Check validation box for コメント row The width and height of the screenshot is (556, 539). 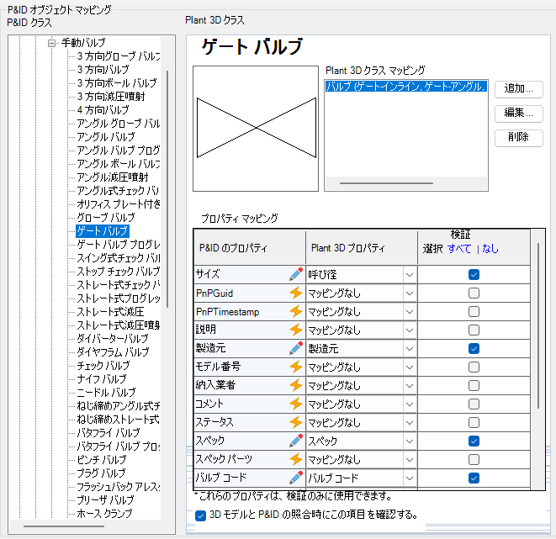point(474,404)
